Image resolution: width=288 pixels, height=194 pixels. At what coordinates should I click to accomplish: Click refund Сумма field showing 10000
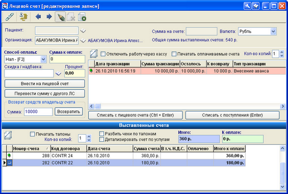[38, 111]
